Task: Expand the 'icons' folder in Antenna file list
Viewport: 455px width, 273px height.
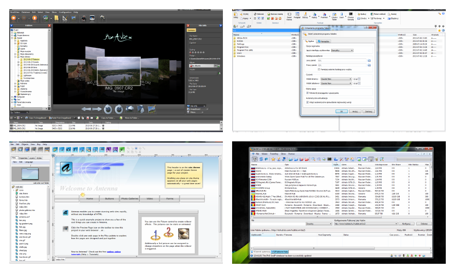Action: point(14,190)
